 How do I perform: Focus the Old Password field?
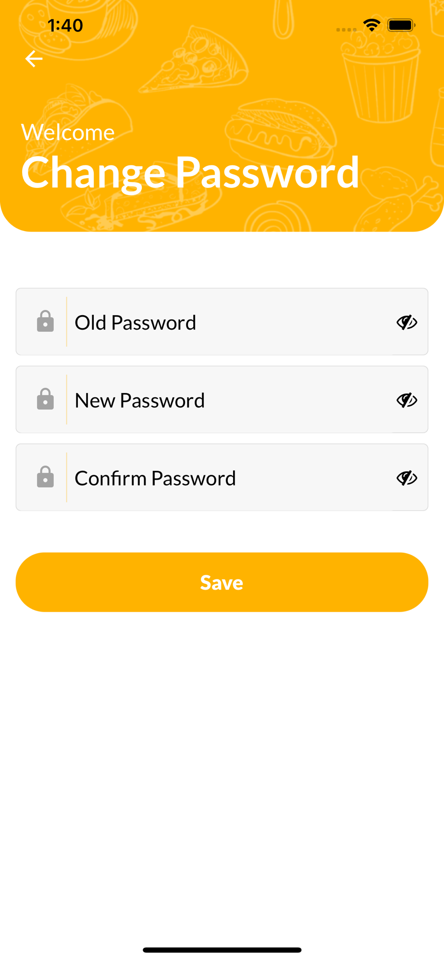coord(222,321)
